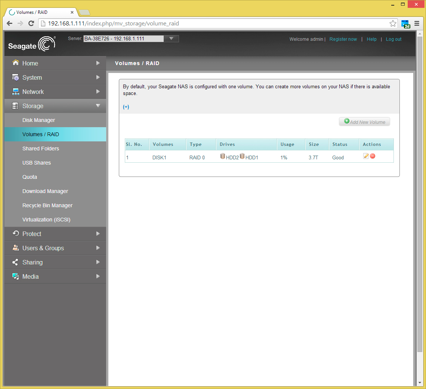The height and width of the screenshot is (389, 426).
Task: Click the RAID 0 type cell
Action: (x=197, y=157)
